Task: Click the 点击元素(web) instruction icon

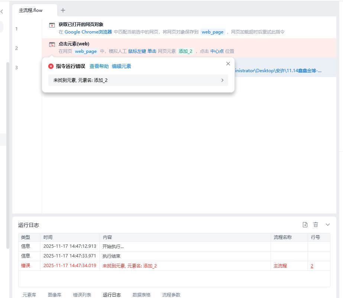Action: click(52, 45)
